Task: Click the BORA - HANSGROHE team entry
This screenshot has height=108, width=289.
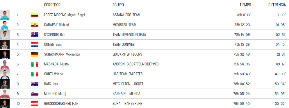Action: click(127, 104)
